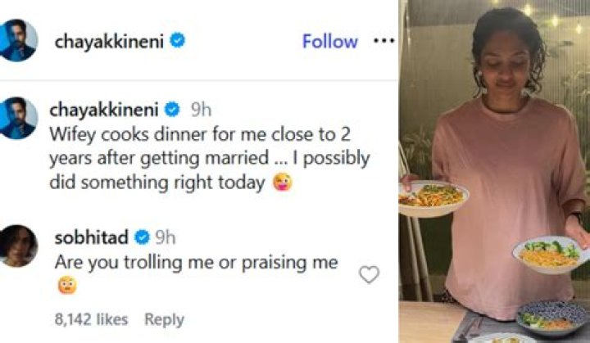The width and height of the screenshot is (590, 343).
Task: Click the 9h timestamp on the caption
Action: click(x=201, y=110)
